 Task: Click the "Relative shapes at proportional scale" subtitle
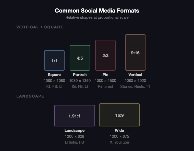point(97,17)
